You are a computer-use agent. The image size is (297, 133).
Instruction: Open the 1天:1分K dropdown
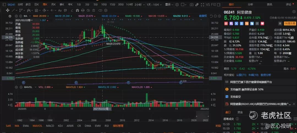point(155,5)
